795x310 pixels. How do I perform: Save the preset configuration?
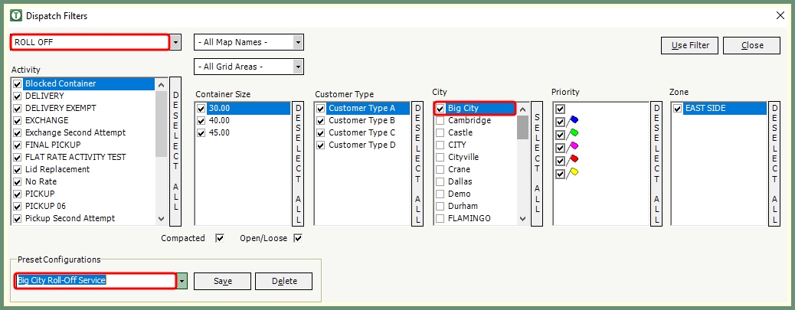[x=223, y=281]
